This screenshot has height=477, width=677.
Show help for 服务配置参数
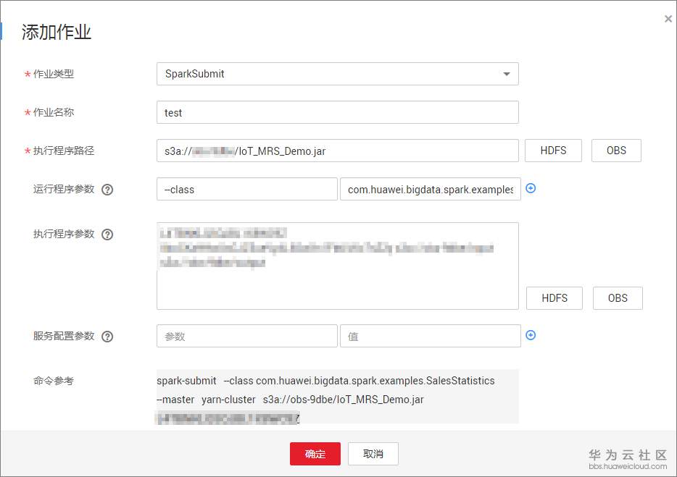click(x=107, y=337)
